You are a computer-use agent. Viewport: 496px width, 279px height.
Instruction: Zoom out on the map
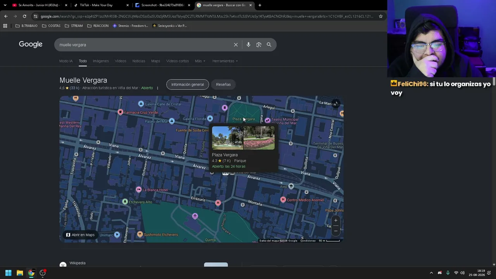coord(336,231)
